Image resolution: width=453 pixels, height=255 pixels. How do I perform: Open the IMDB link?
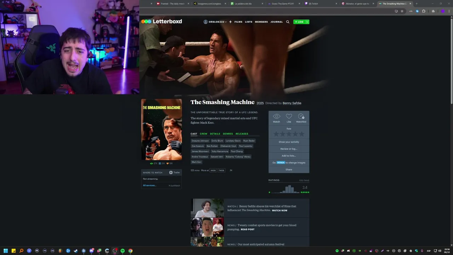coord(213,170)
